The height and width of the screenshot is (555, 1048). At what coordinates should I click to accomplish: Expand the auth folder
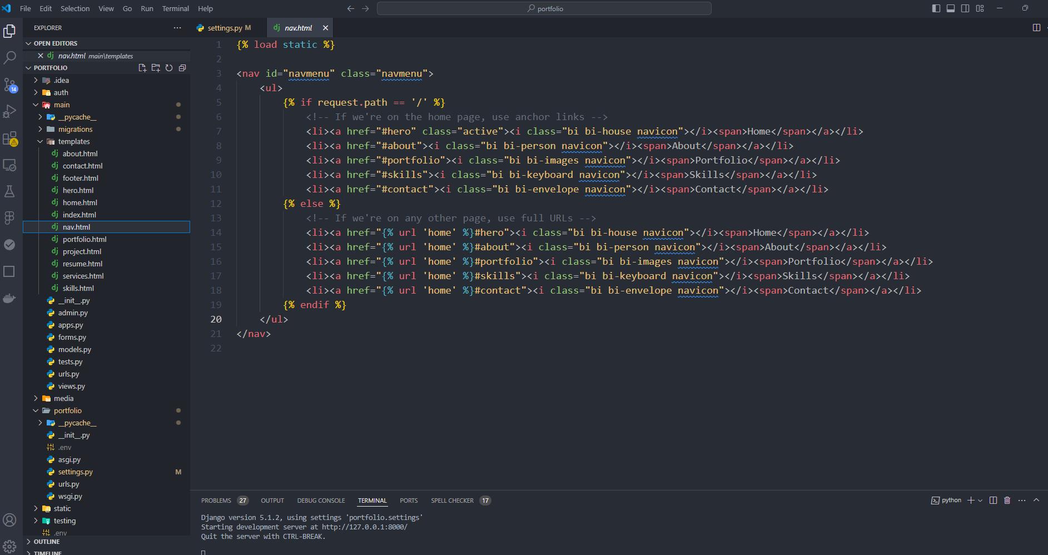(x=61, y=92)
